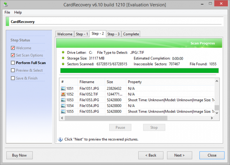Switch to the Welcome tab

click(x=65, y=34)
